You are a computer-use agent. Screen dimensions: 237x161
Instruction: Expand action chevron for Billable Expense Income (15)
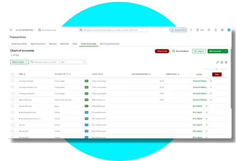pos(207,119)
